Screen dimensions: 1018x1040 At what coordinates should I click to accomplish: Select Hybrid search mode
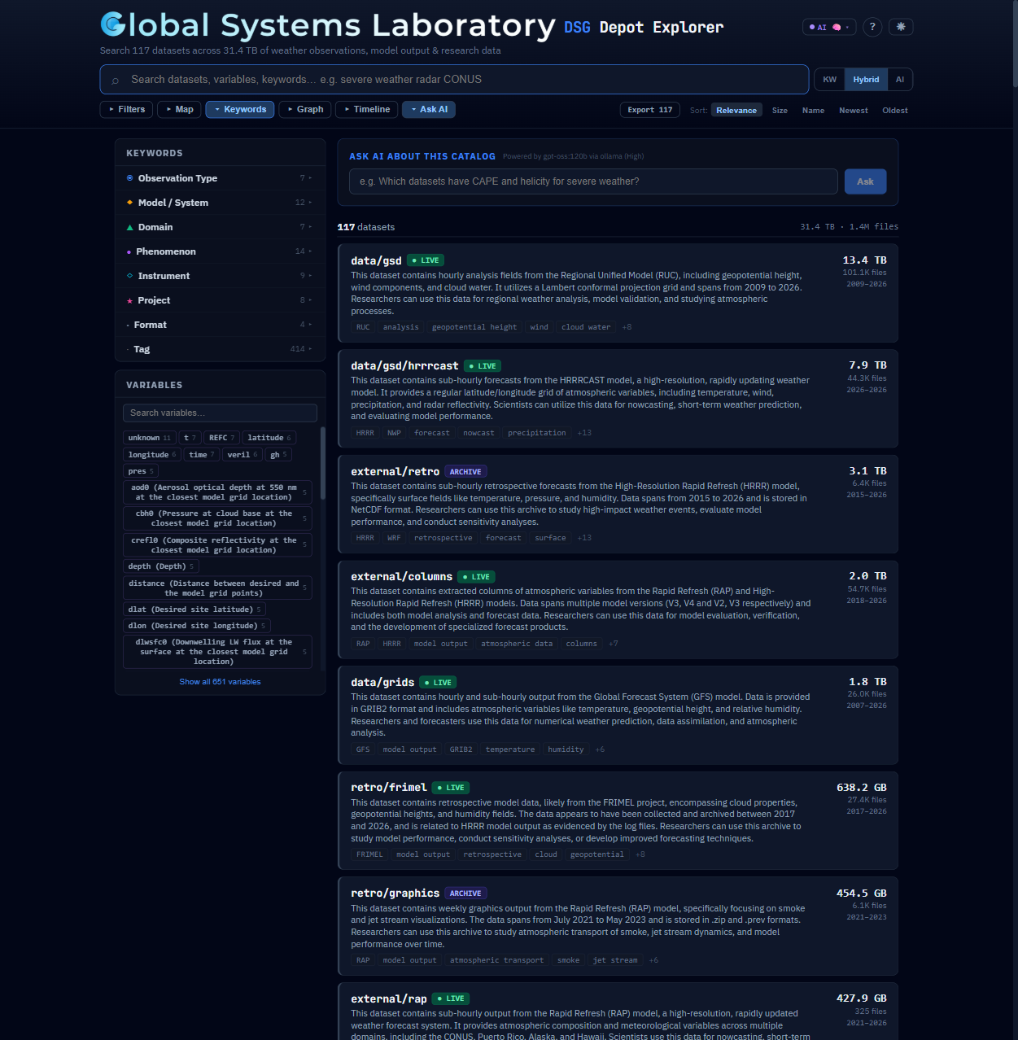(866, 80)
